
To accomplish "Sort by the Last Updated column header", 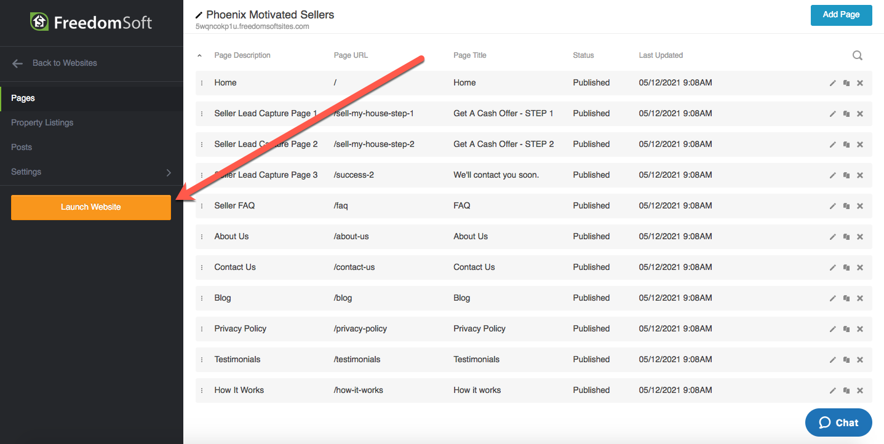I will click(x=661, y=55).
